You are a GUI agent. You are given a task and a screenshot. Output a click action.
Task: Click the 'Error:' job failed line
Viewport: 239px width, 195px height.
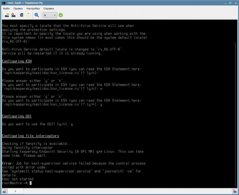74,163
